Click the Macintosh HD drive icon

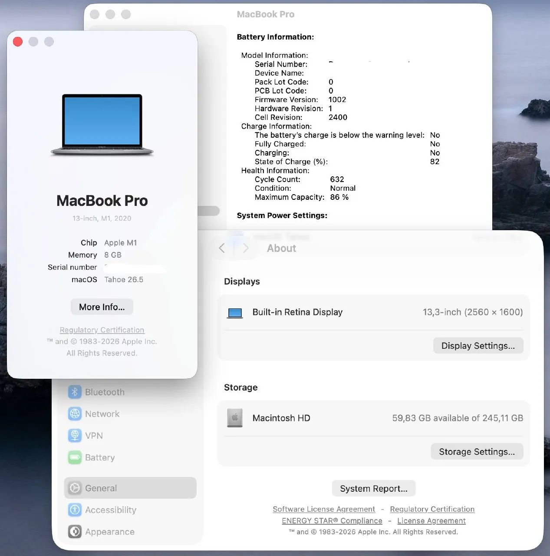pyautogui.click(x=235, y=418)
